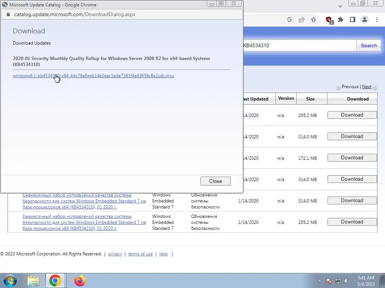Open the terms of use footer link
This screenshot has width=385, height=288.
pyautogui.click(x=141, y=254)
